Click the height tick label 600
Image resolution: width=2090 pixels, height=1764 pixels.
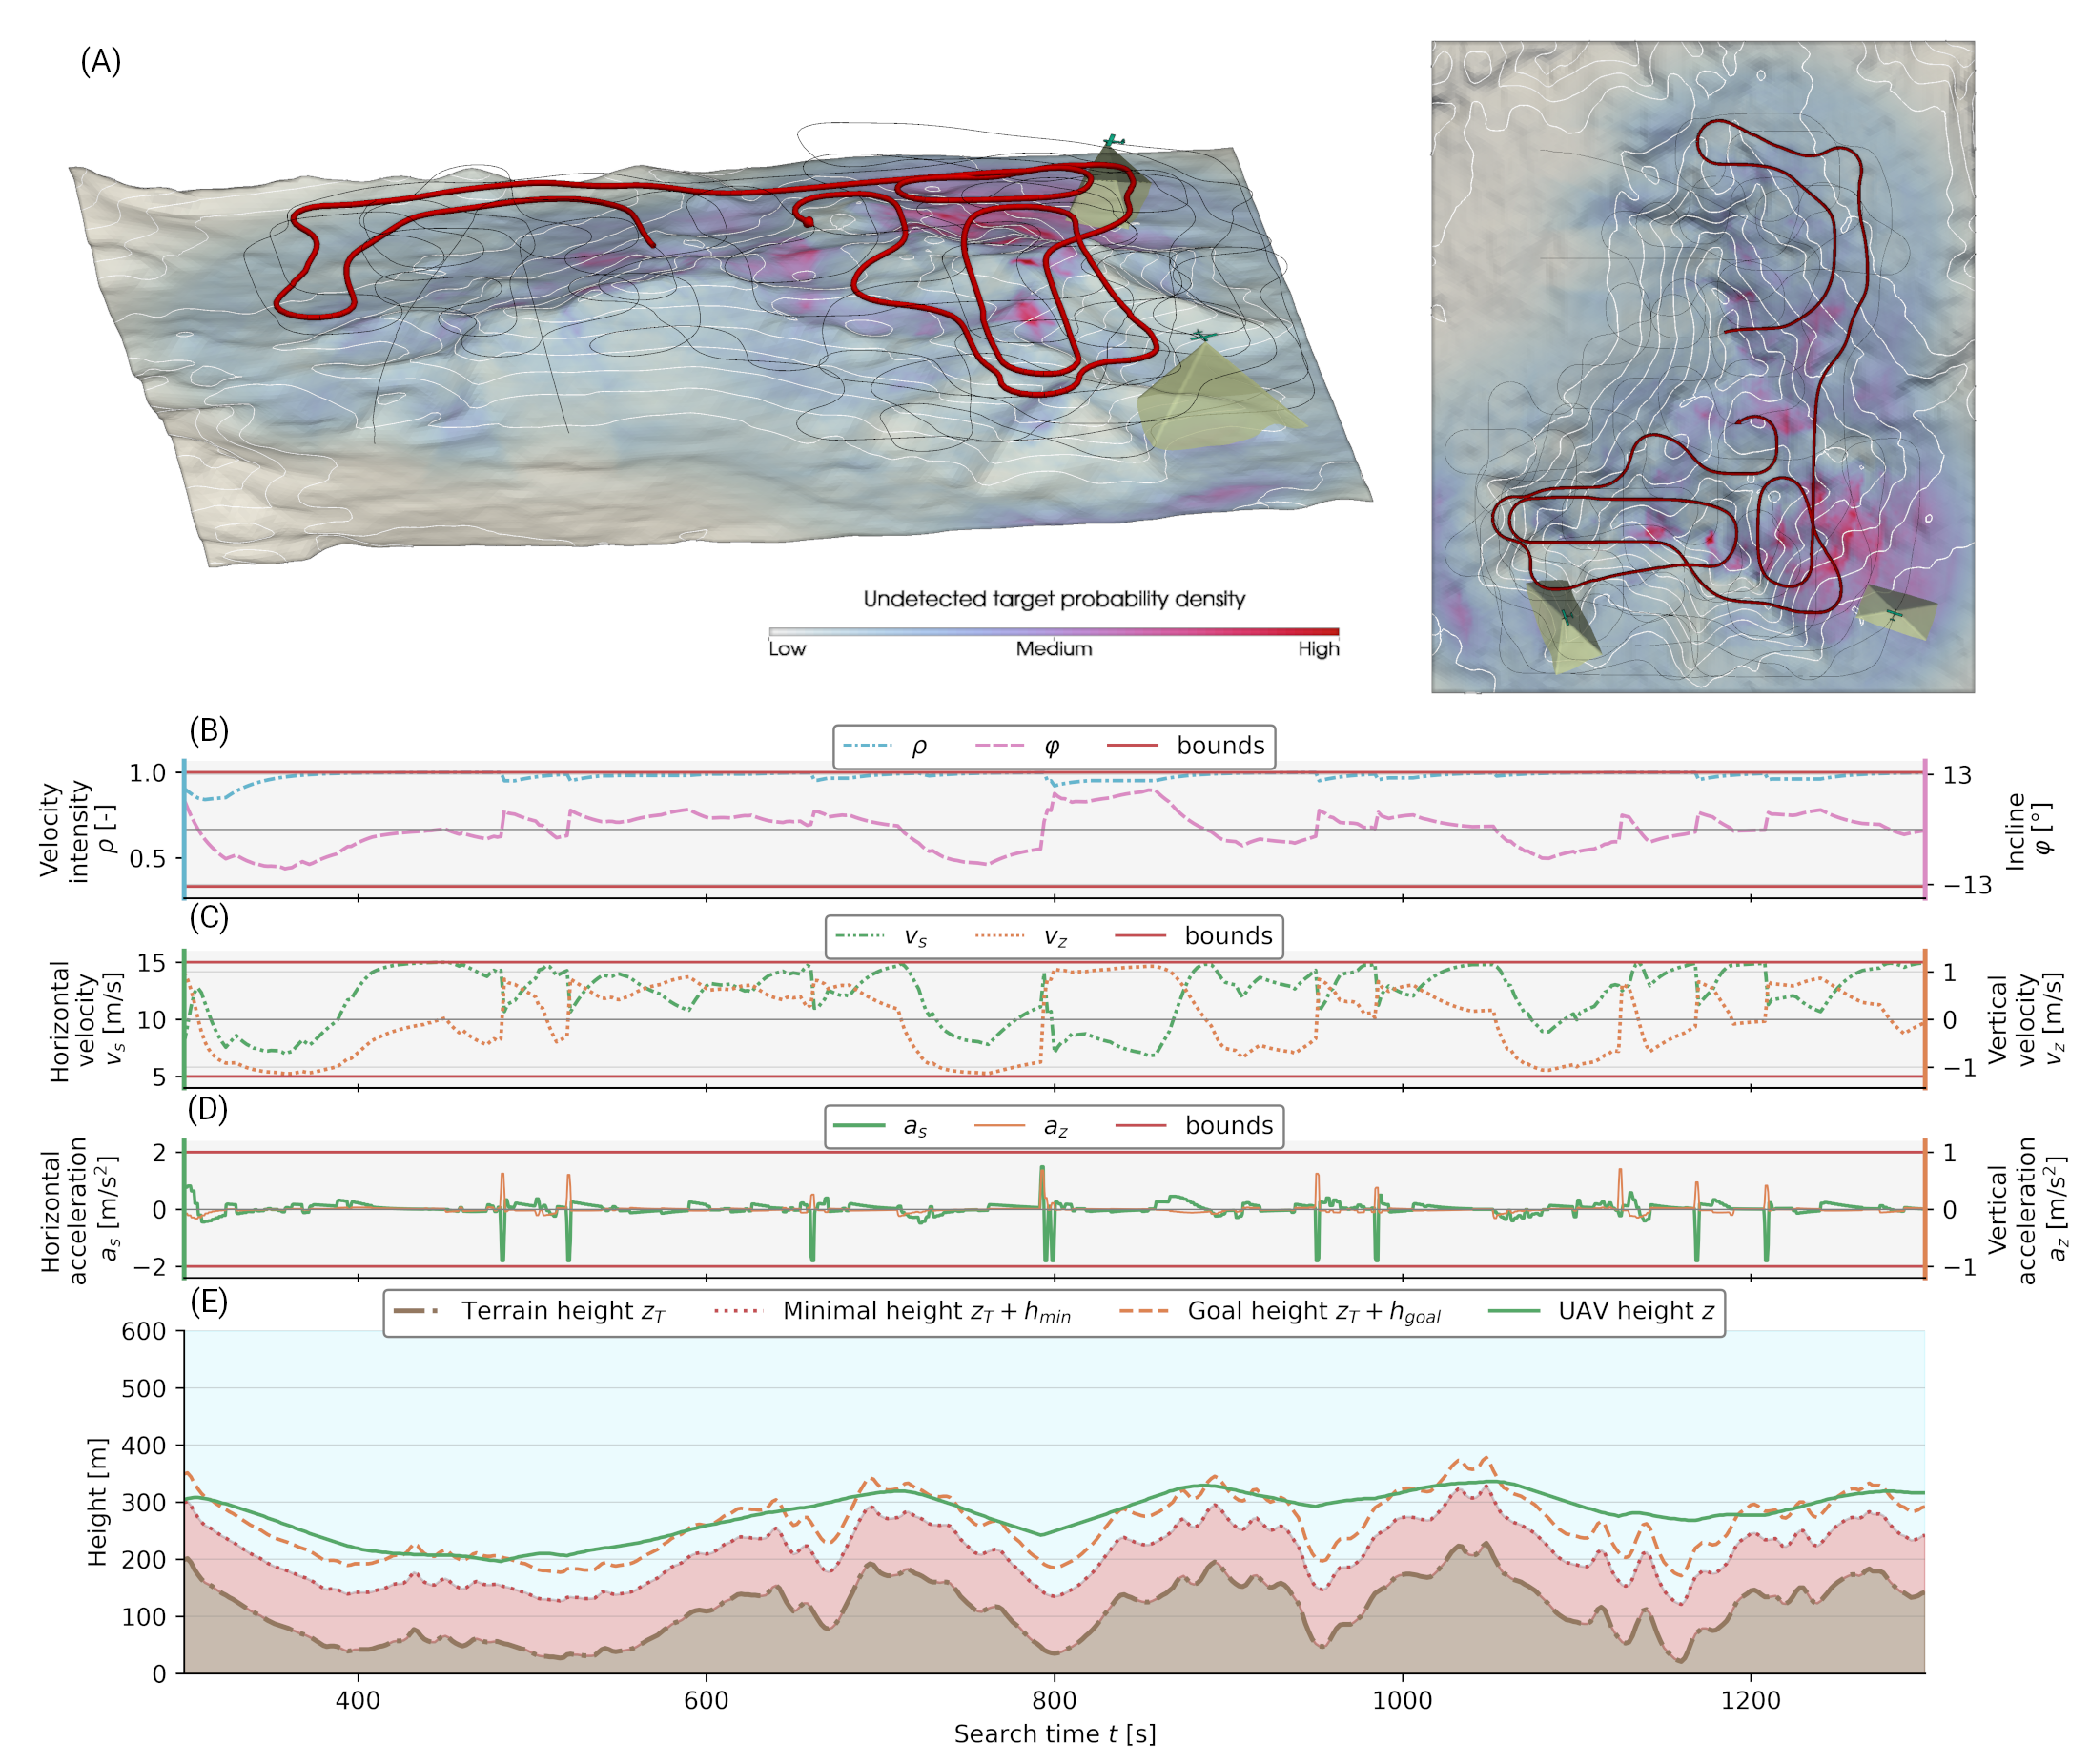[x=144, y=1332]
